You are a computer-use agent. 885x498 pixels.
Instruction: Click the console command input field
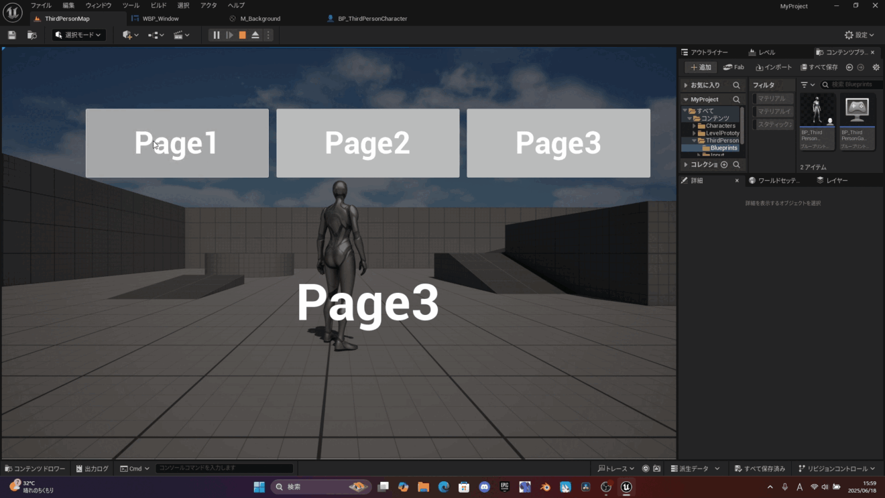pyautogui.click(x=223, y=468)
